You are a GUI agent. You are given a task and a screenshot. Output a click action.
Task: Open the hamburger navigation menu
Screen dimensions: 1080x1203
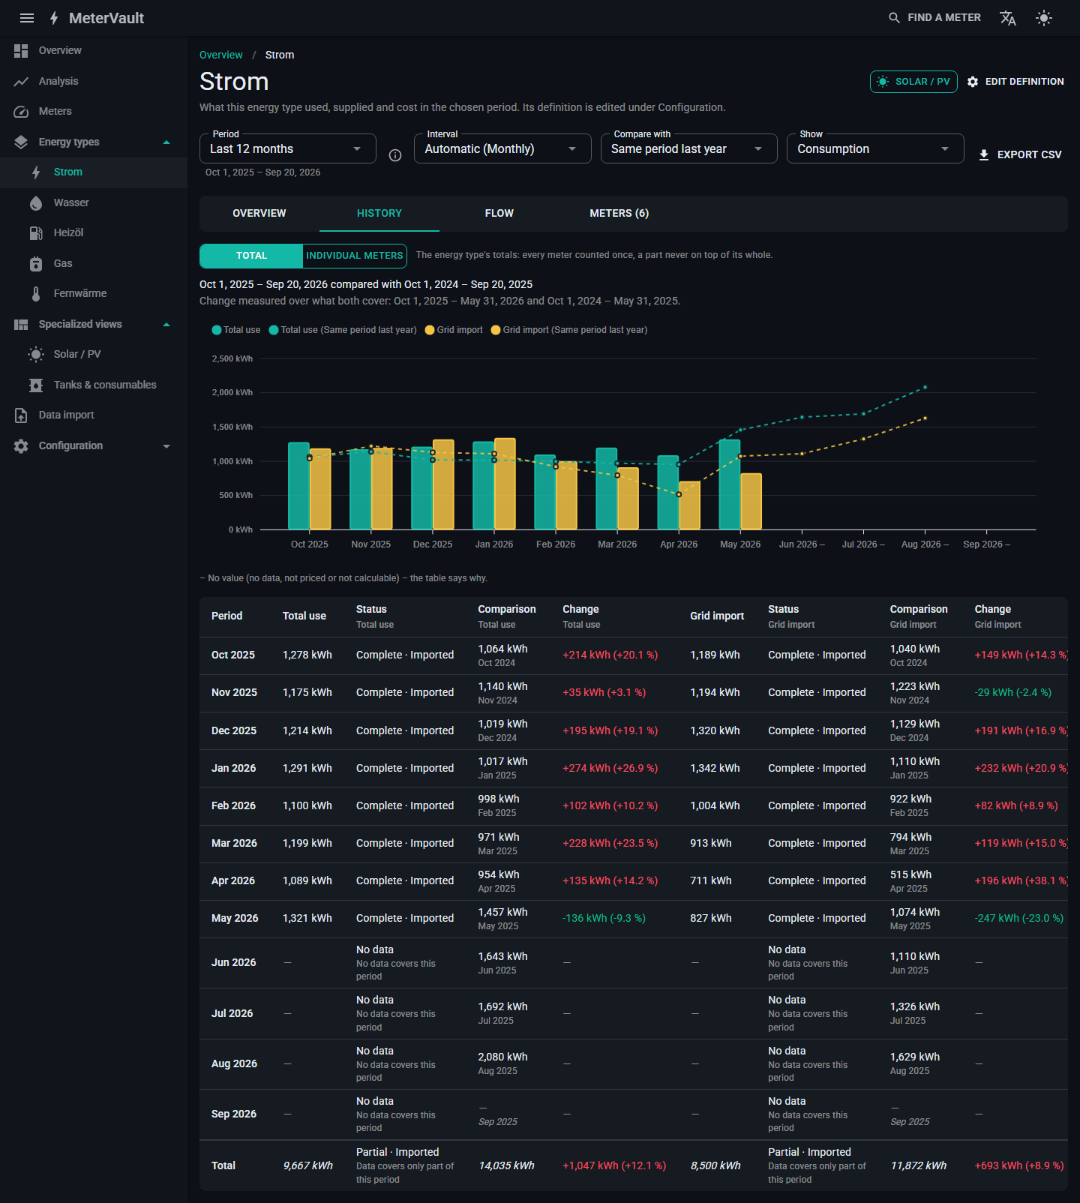click(x=27, y=18)
